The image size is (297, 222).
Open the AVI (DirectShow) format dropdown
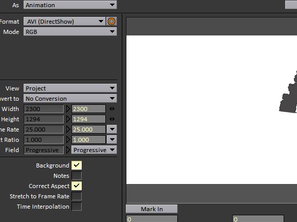pyautogui.click(x=64, y=22)
